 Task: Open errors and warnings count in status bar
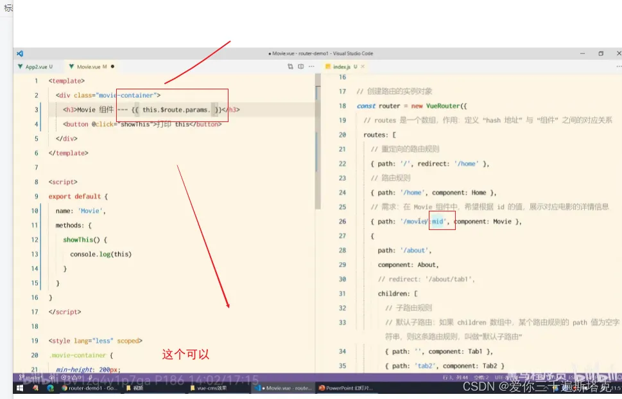tap(72, 378)
